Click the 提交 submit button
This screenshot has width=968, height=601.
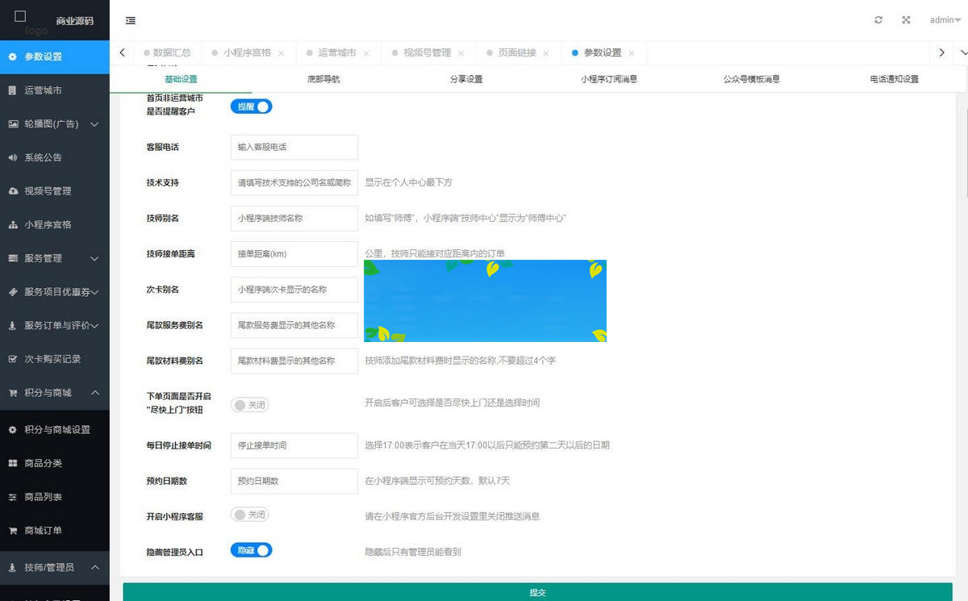pyautogui.click(x=538, y=591)
